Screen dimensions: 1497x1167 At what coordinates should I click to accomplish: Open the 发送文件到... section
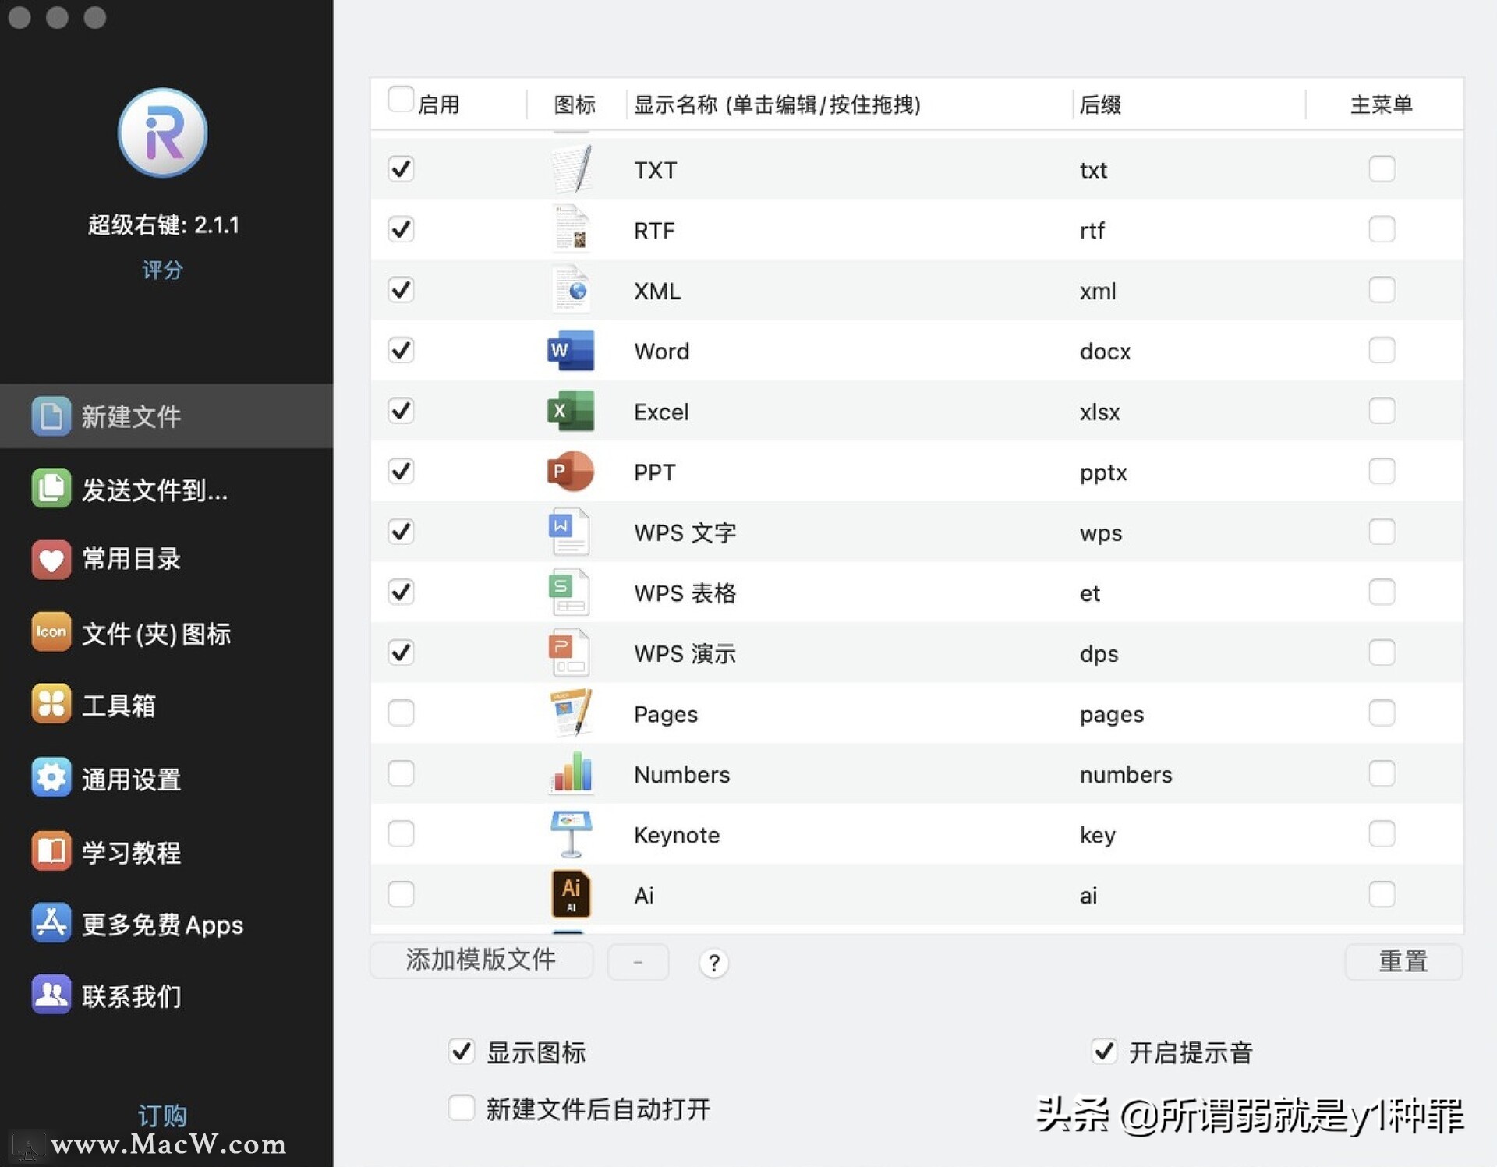[167, 490]
